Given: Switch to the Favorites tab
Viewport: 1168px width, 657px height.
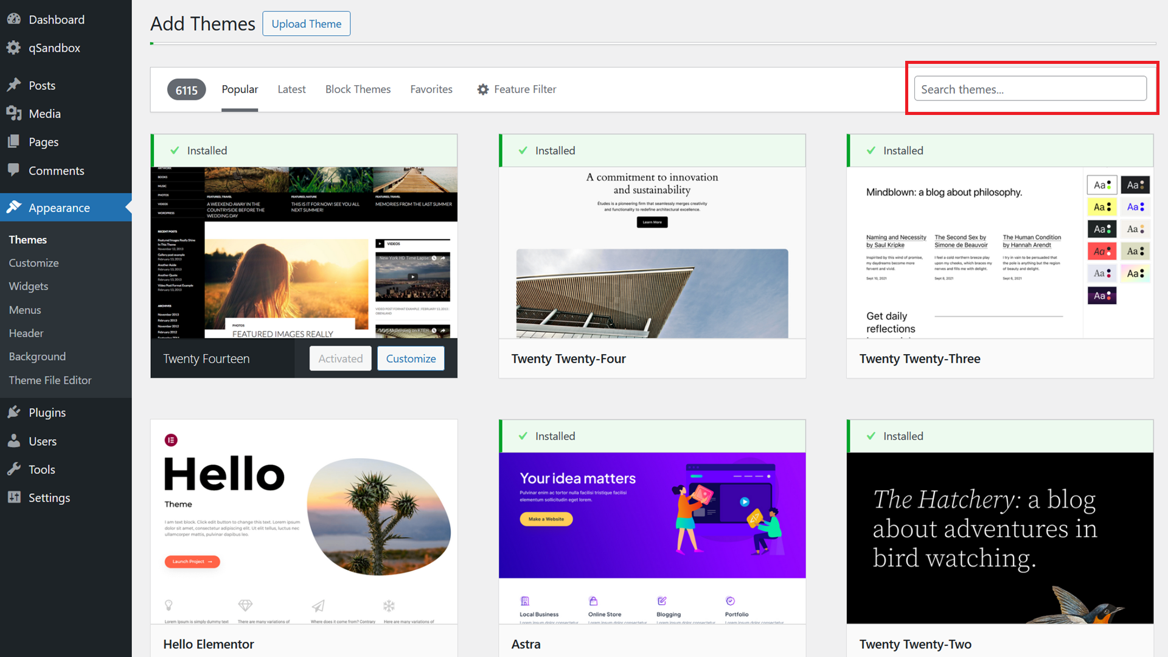Looking at the screenshot, I should point(431,89).
